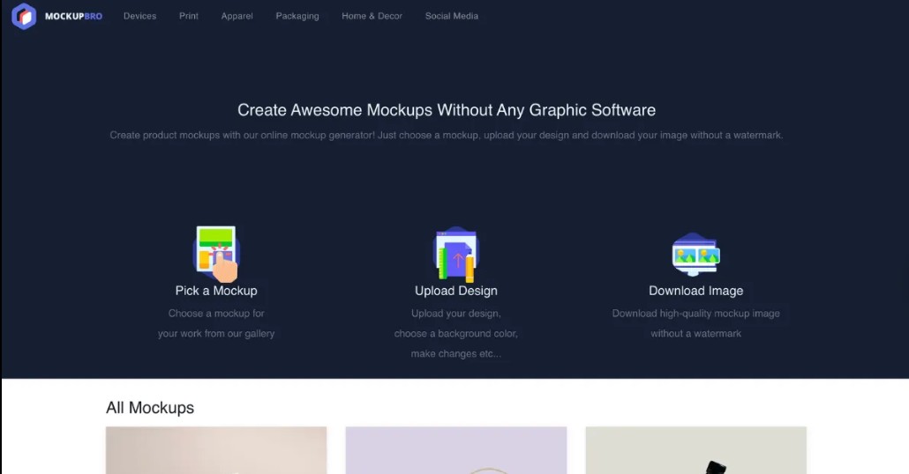Open the Print category
This screenshot has height=474, width=909.
tap(189, 16)
